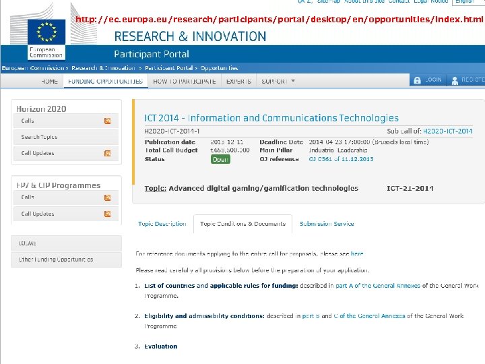485x364 pixels.
Task: Click the Login padlock icon
Action: (417, 80)
